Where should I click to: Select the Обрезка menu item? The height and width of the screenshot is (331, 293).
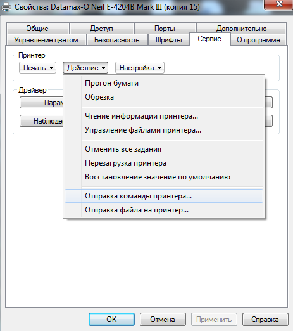[x=164, y=97]
